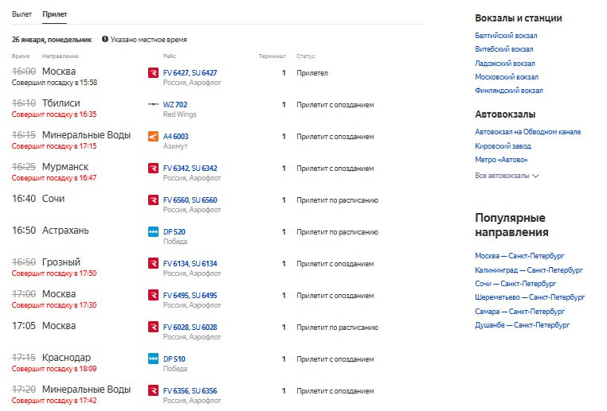Image resolution: width=607 pixels, height=411 pixels.
Task: Open Душанбе — Санкт-Петербург route link
Action: [522, 325]
